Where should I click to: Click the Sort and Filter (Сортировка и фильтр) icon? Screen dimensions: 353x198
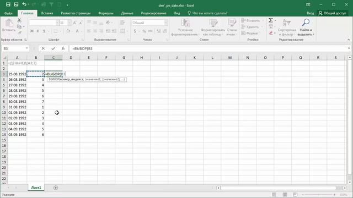pyautogui.click(x=287, y=28)
